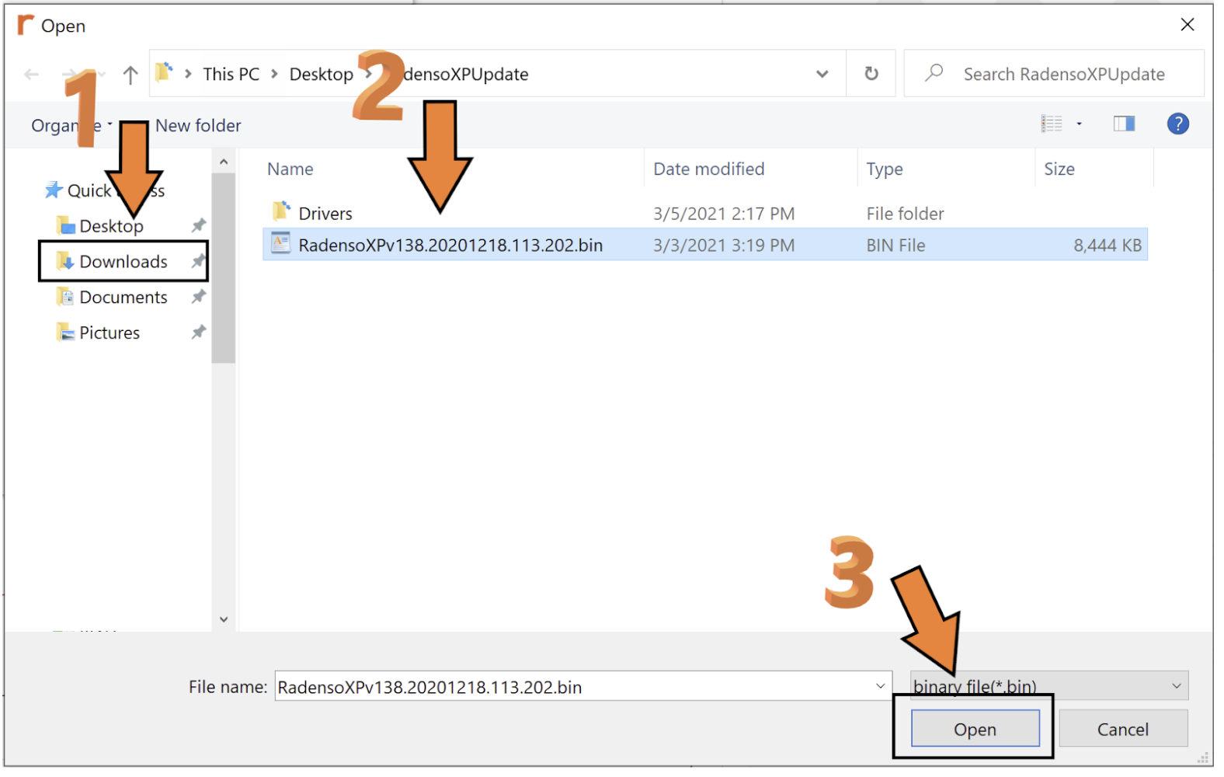Open Downloads in the sidebar
Image resolution: width=1224 pixels, height=777 pixels.
coord(123,262)
